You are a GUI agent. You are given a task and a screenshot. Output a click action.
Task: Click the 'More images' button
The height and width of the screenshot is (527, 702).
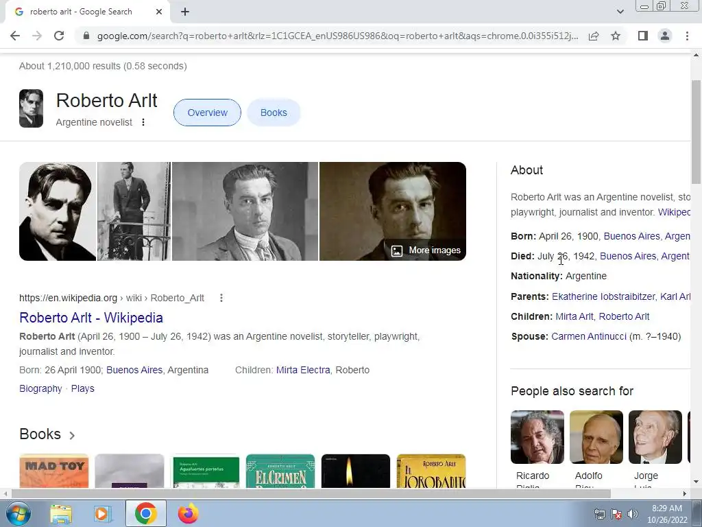[x=425, y=250]
